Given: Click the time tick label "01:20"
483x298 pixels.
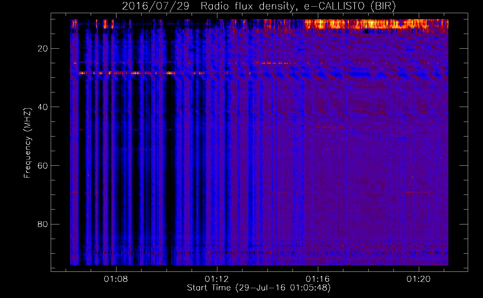Looking at the screenshot, I should point(419,279).
